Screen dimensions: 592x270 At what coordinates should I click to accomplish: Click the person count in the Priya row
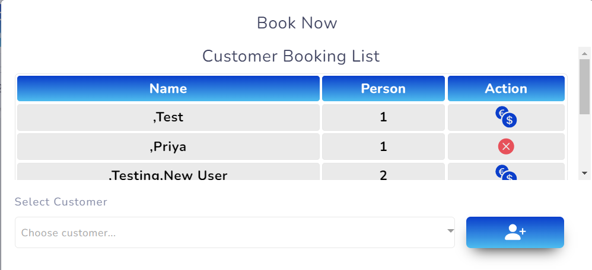tap(383, 146)
